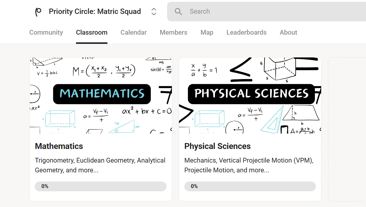Focus the Search input field
The height and width of the screenshot is (207, 366).
267,12
